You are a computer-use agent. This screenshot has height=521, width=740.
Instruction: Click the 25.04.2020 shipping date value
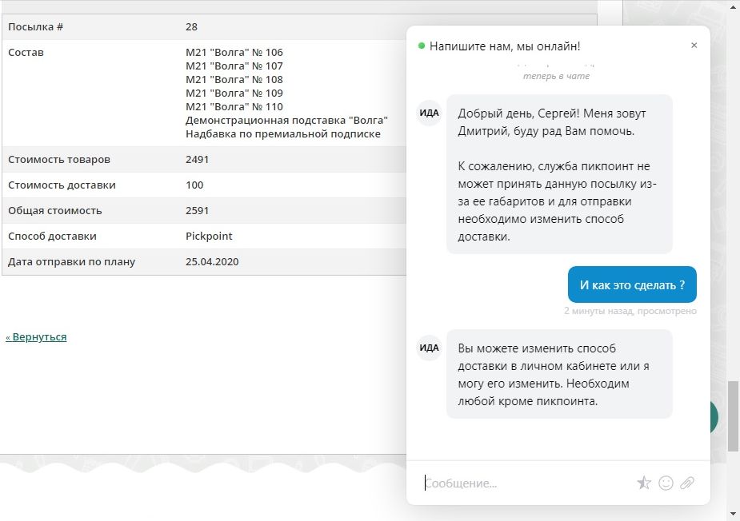tap(212, 262)
